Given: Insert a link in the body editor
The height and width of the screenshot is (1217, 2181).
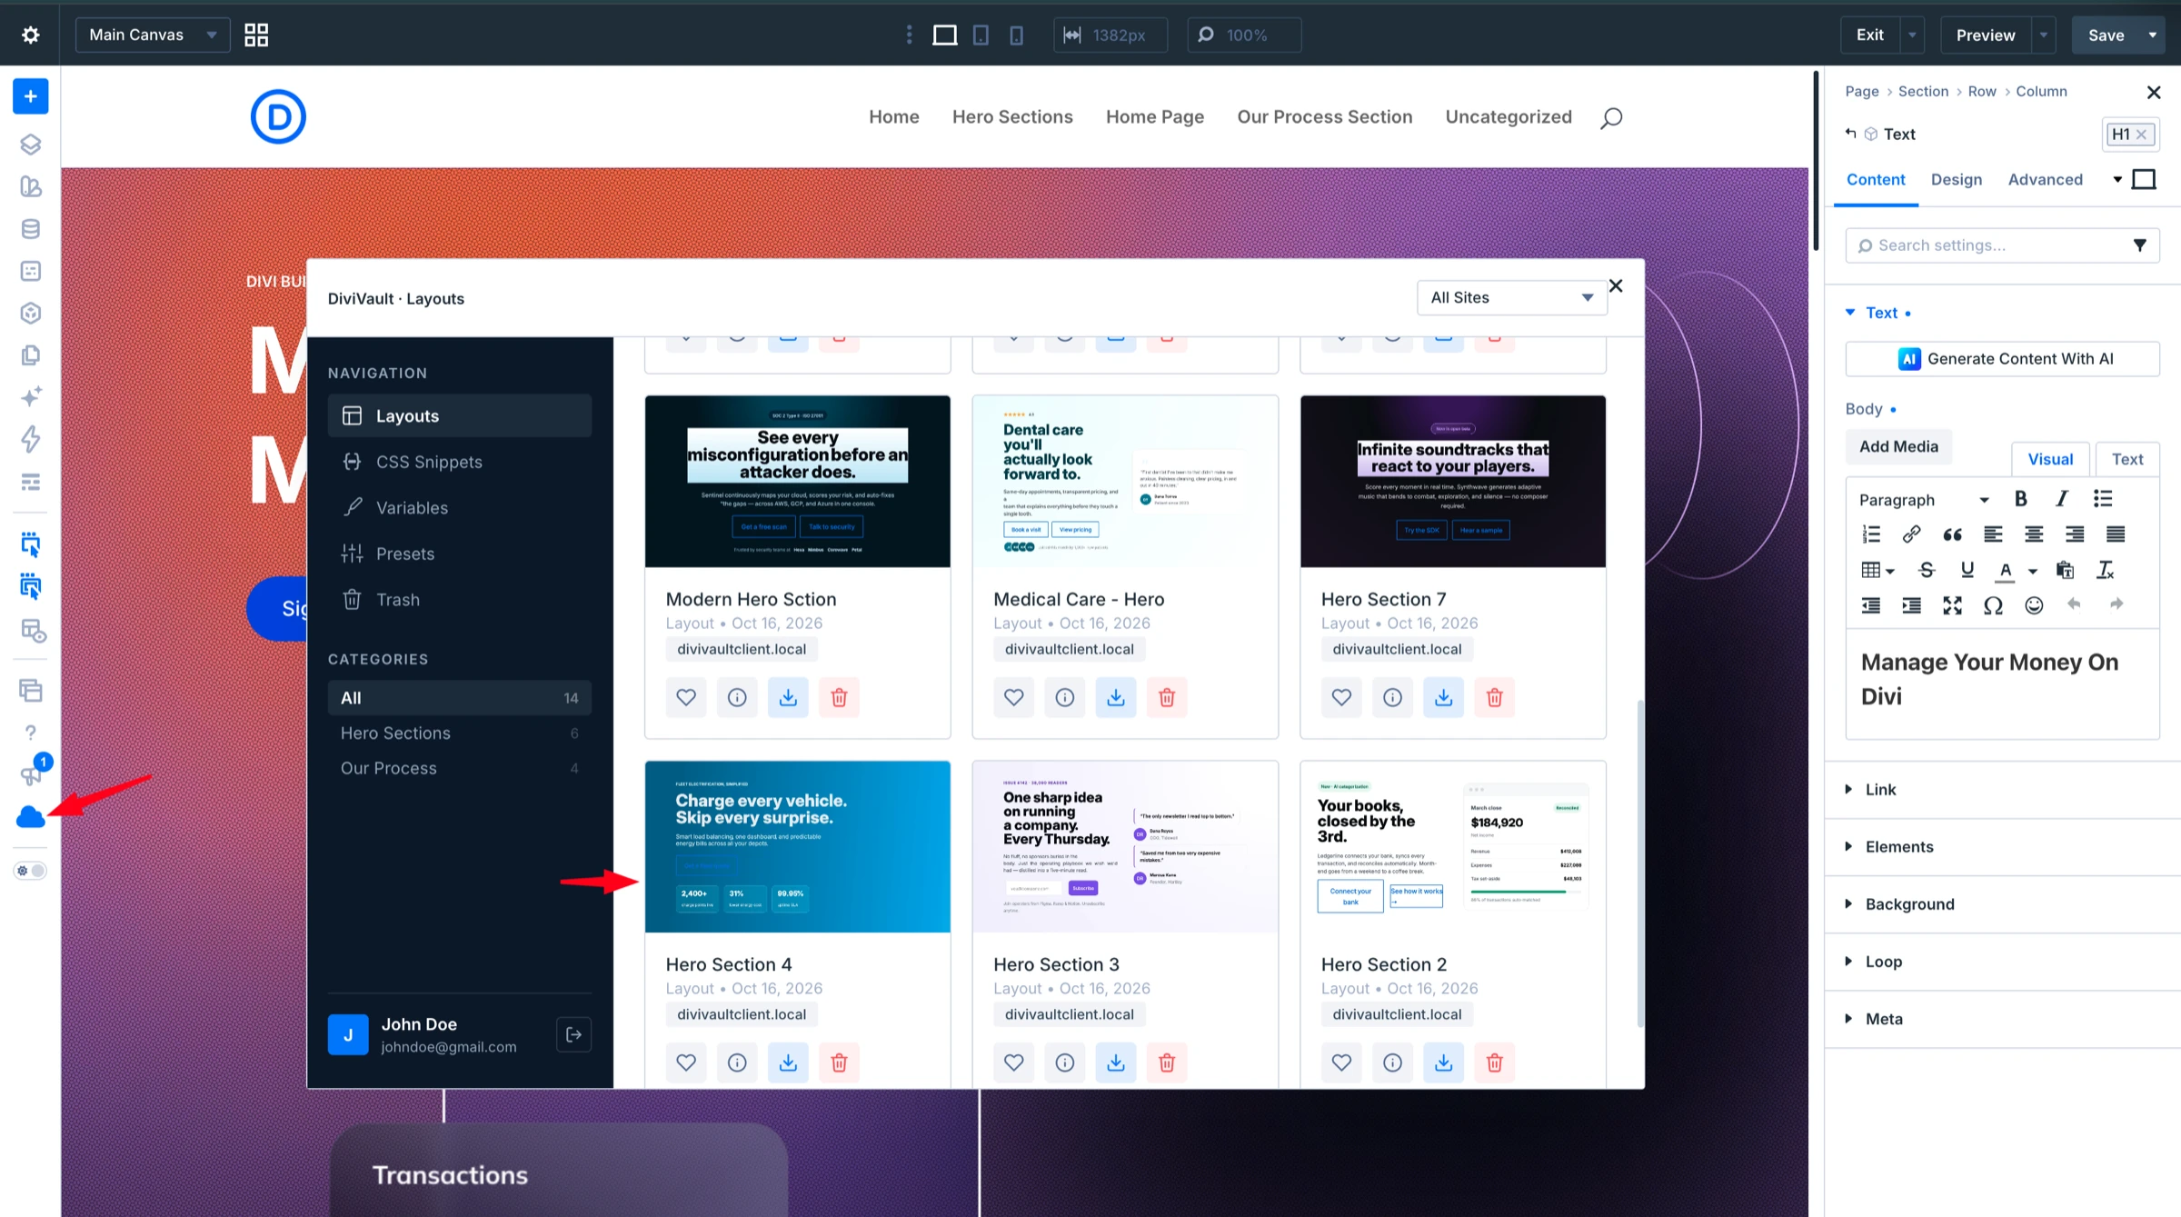Looking at the screenshot, I should click(x=1911, y=534).
